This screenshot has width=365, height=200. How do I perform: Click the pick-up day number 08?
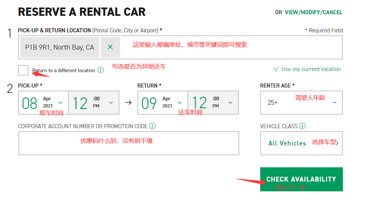click(x=30, y=103)
